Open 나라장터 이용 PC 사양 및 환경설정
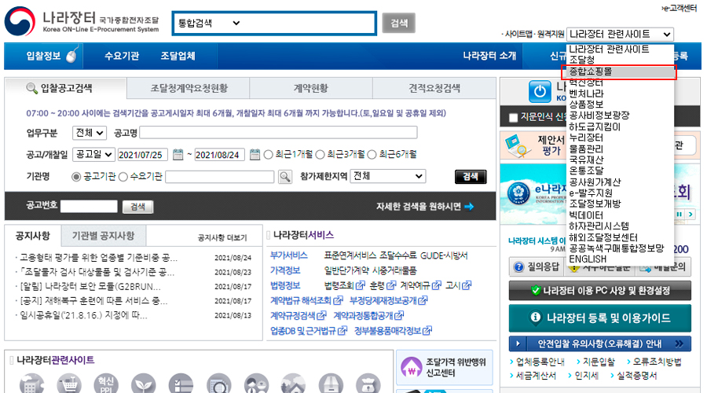The height and width of the screenshot is (393, 707). (599, 291)
